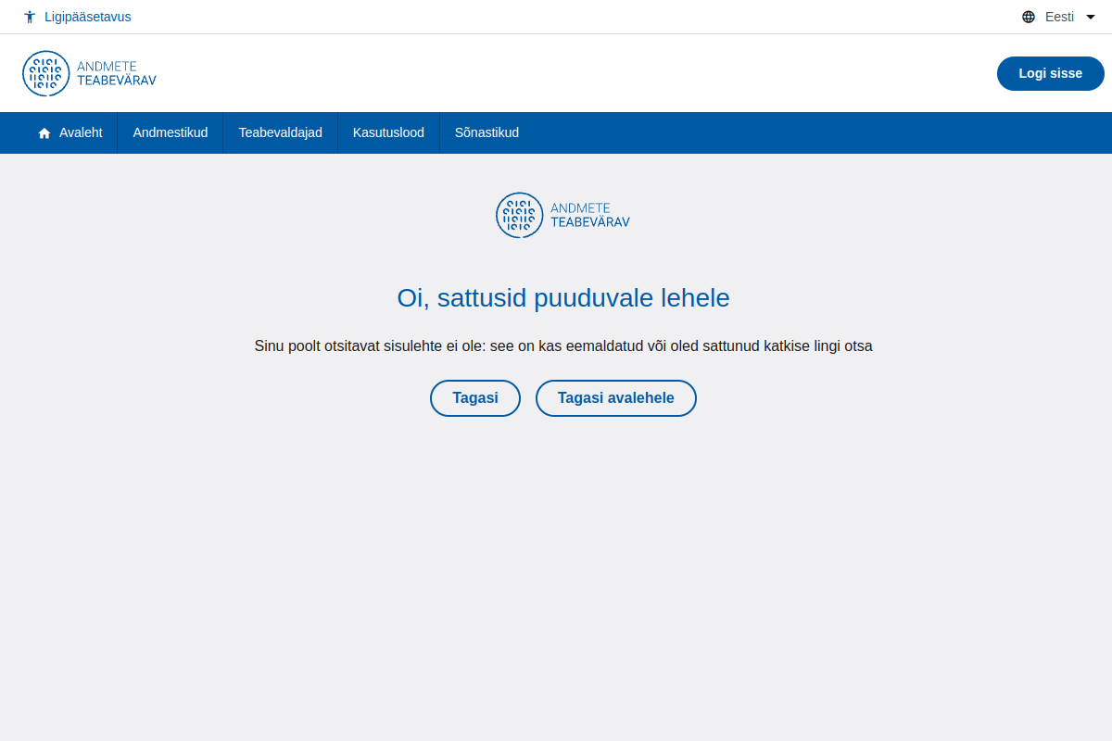Image resolution: width=1112 pixels, height=741 pixels.
Task: Click the Eesti language label
Action: pos(1059,17)
